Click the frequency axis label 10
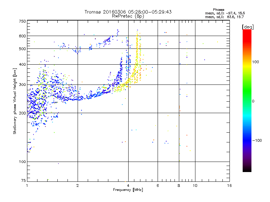The image size is (270, 202). [195, 186]
